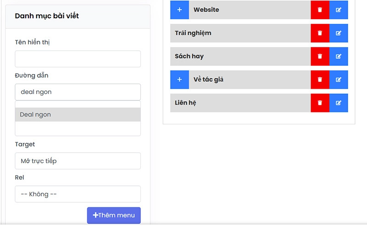Edit the Liên hệ menu item
Viewport: 367px width, 226px height.
pyautogui.click(x=339, y=103)
